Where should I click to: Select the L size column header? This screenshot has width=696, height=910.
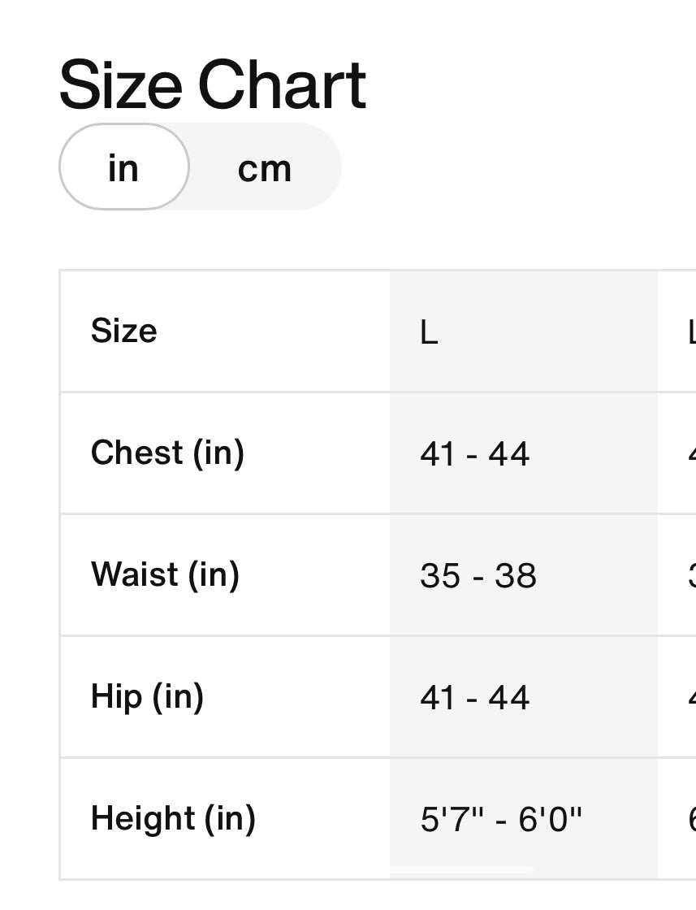[429, 331]
